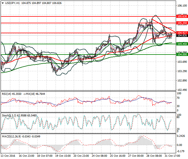
Task: Click the green 104.450 support label
Action: [x=182, y=44]
